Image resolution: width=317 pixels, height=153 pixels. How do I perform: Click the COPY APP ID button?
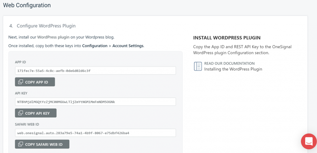point(35,82)
